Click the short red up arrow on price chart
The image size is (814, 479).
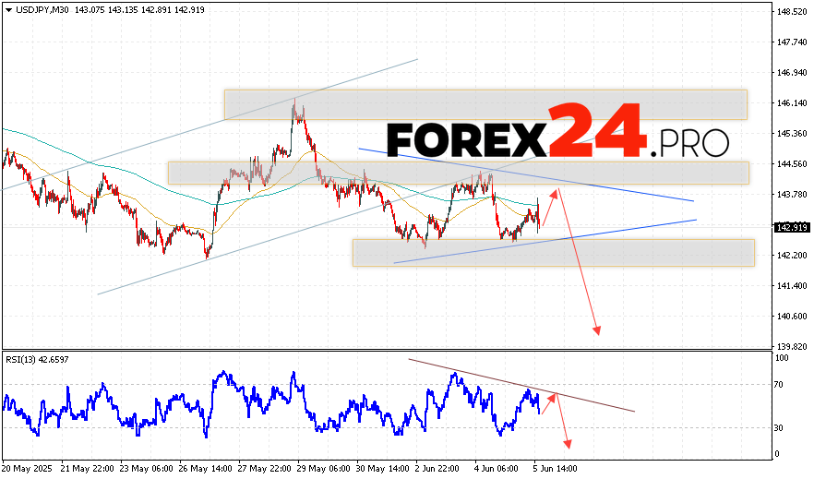(549, 208)
